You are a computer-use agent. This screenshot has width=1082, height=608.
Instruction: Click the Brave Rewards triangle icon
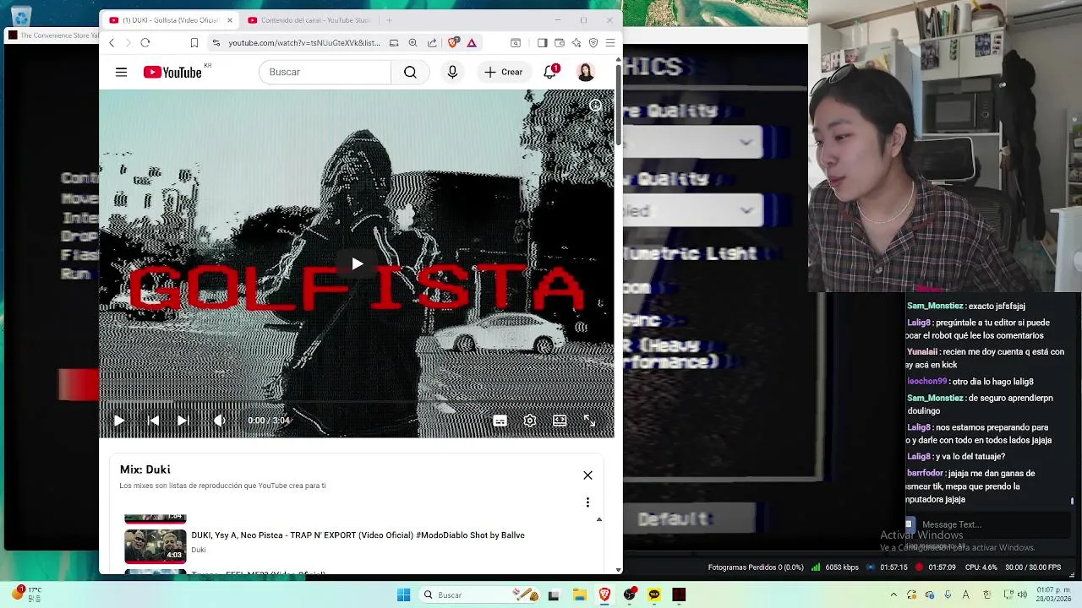472,43
